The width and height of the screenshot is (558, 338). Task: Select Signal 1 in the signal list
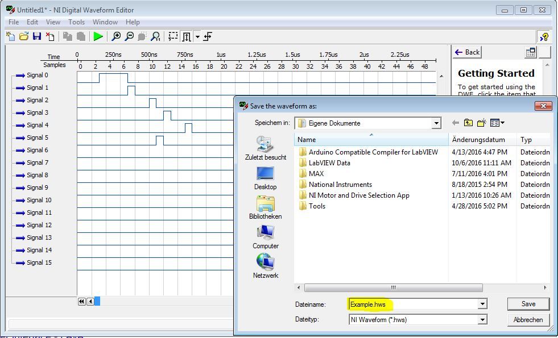[38, 87]
